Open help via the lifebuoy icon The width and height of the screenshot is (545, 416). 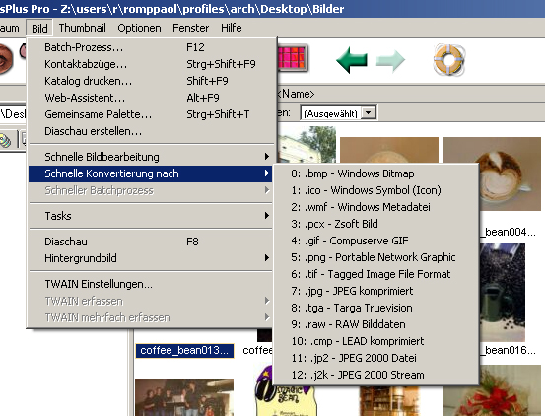[448, 60]
